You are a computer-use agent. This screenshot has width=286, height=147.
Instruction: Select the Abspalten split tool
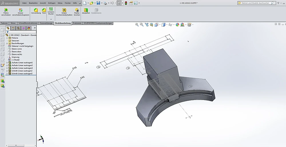coord(86,11)
